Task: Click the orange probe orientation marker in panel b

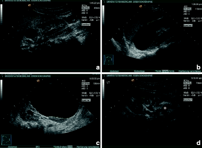Action: [141, 6]
